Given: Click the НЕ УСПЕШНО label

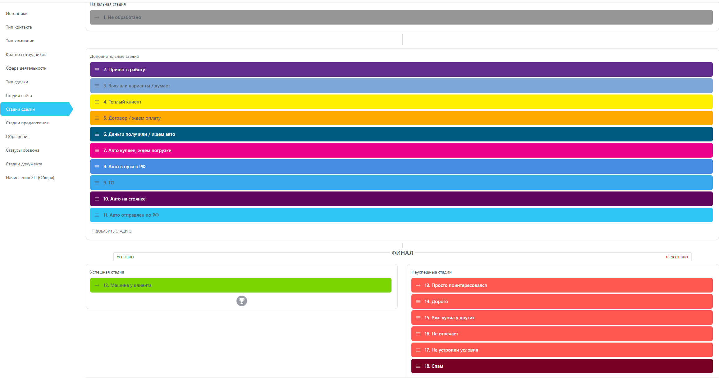Looking at the screenshot, I should [x=677, y=257].
